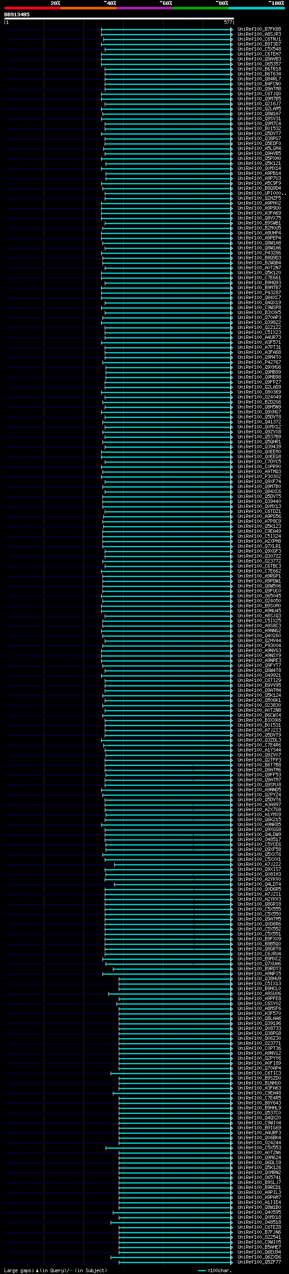The image size is (289, 1274).
Task: Click the UniRef100_Q2TFP3 entry
Action: tap(259, 760)
